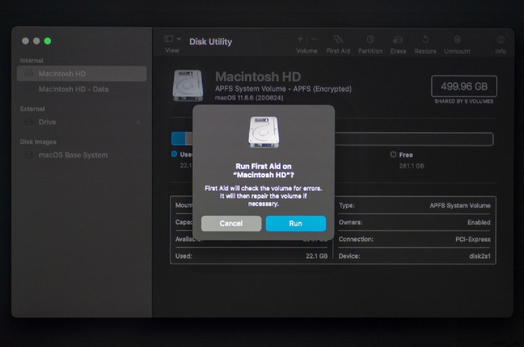Viewport: 524px width, 347px height.
Task: Click the Device: disk2s1 row
Action: tap(415, 256)
